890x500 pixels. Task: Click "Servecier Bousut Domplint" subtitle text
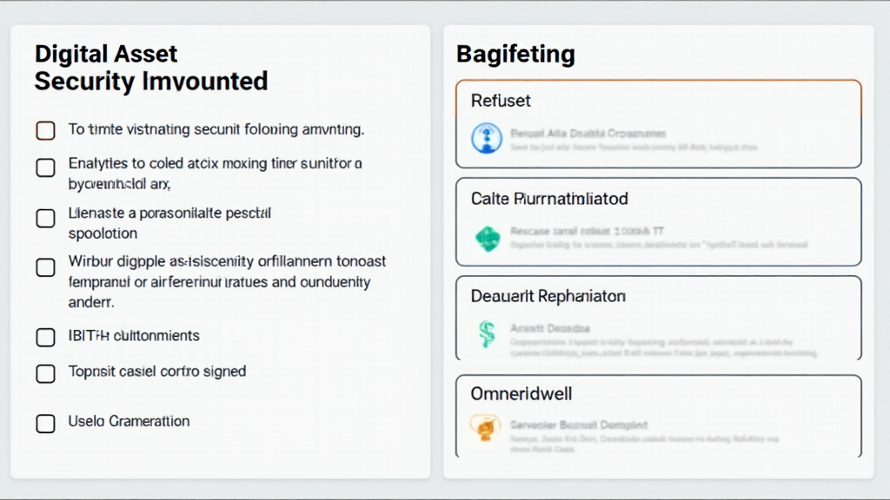point(578,425)
